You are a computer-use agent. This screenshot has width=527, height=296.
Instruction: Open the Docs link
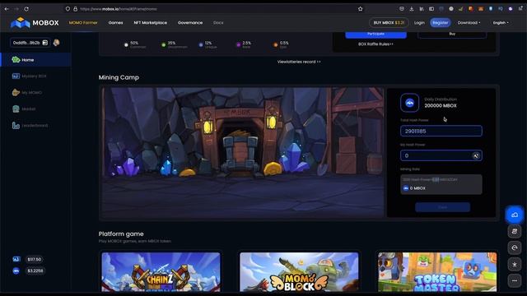tap(218, 22)
